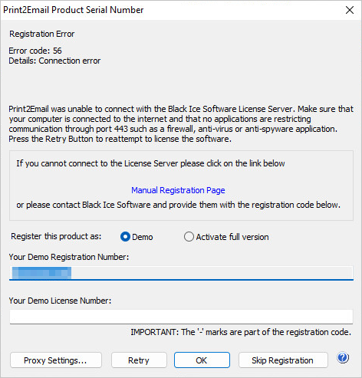Screen dimensions: 362x378
Task: Confirm with the OK button
Action: pyautogui.click(x=202, y=360)
